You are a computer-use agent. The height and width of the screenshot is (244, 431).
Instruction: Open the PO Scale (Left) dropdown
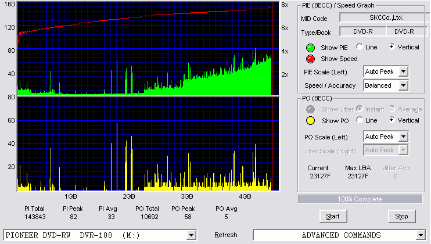[386, 137]
